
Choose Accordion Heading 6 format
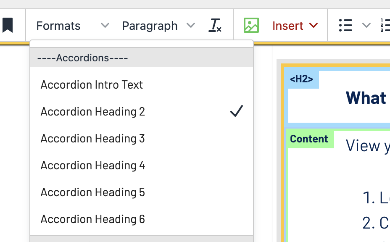(x=92, y=219)
